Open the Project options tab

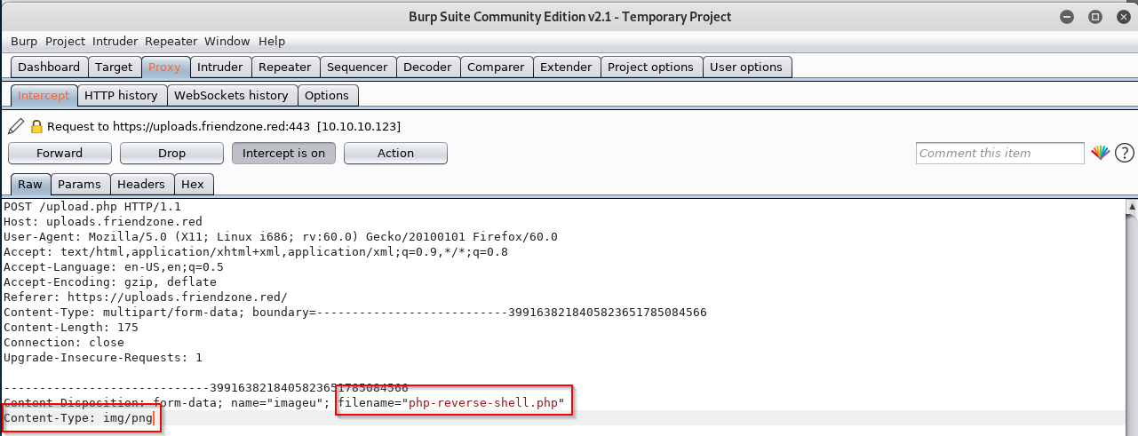click(x=650, y=67)
